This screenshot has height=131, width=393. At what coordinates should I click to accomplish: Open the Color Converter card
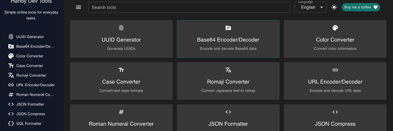pyautogui.click(x=335, y=39)
